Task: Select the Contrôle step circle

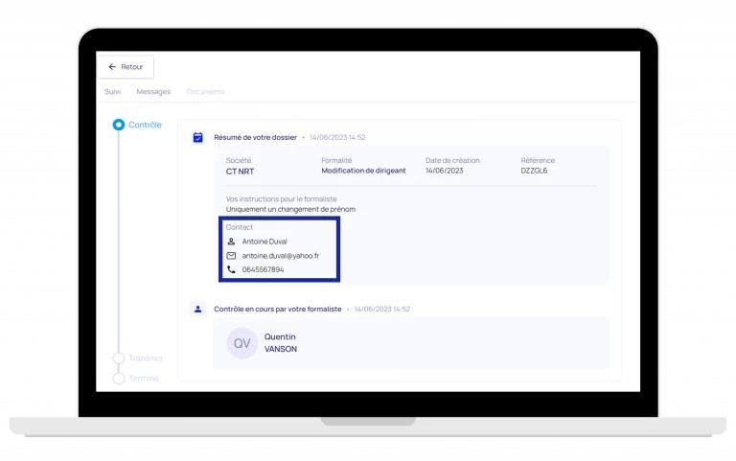Action: [x=119, y=125]
